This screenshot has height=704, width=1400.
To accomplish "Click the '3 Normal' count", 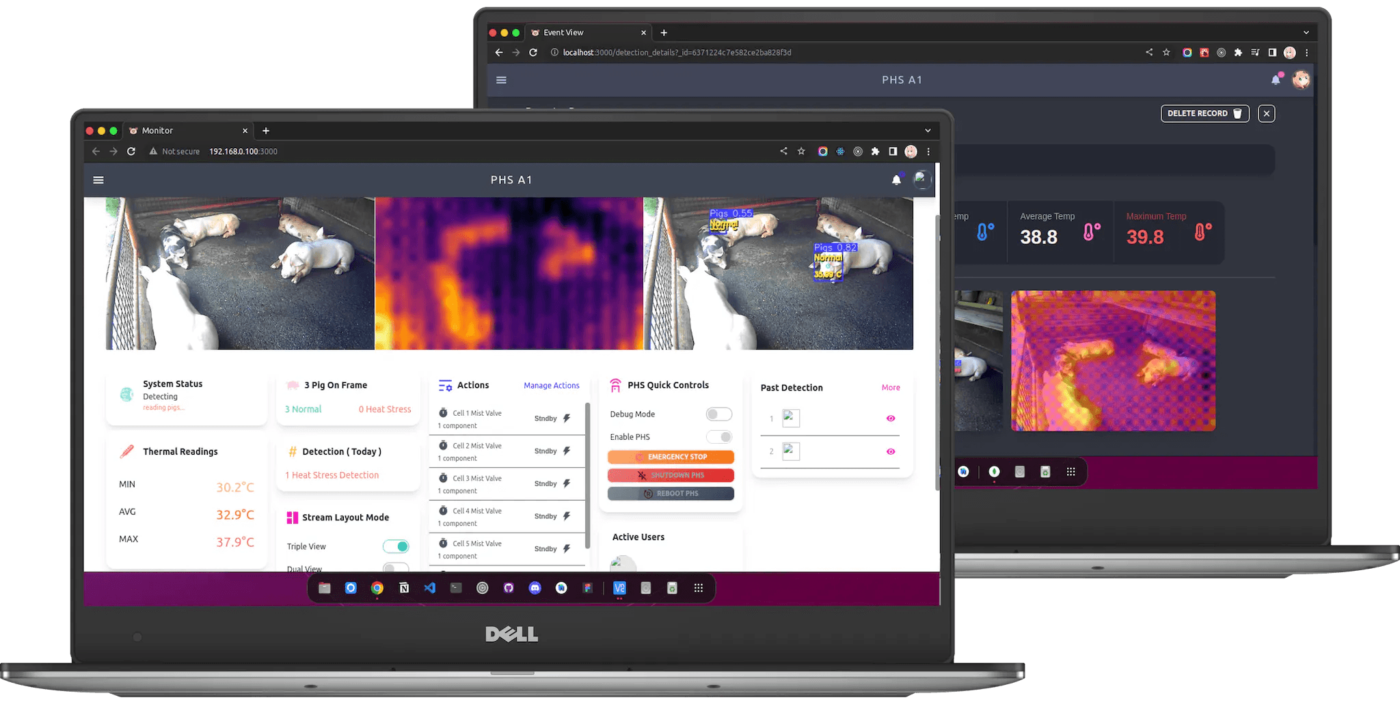I will 303,409.
